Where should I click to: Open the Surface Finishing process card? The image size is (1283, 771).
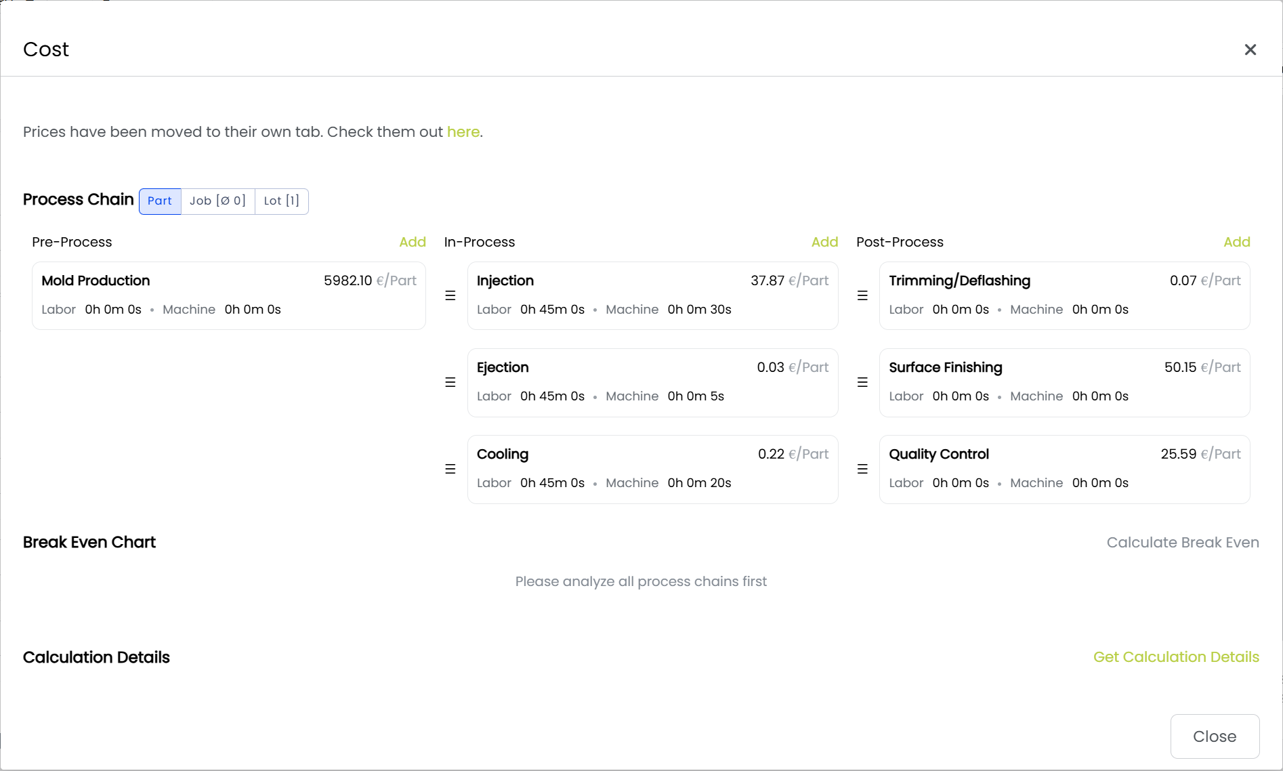pyautogui.click(x=1064, y=382)
